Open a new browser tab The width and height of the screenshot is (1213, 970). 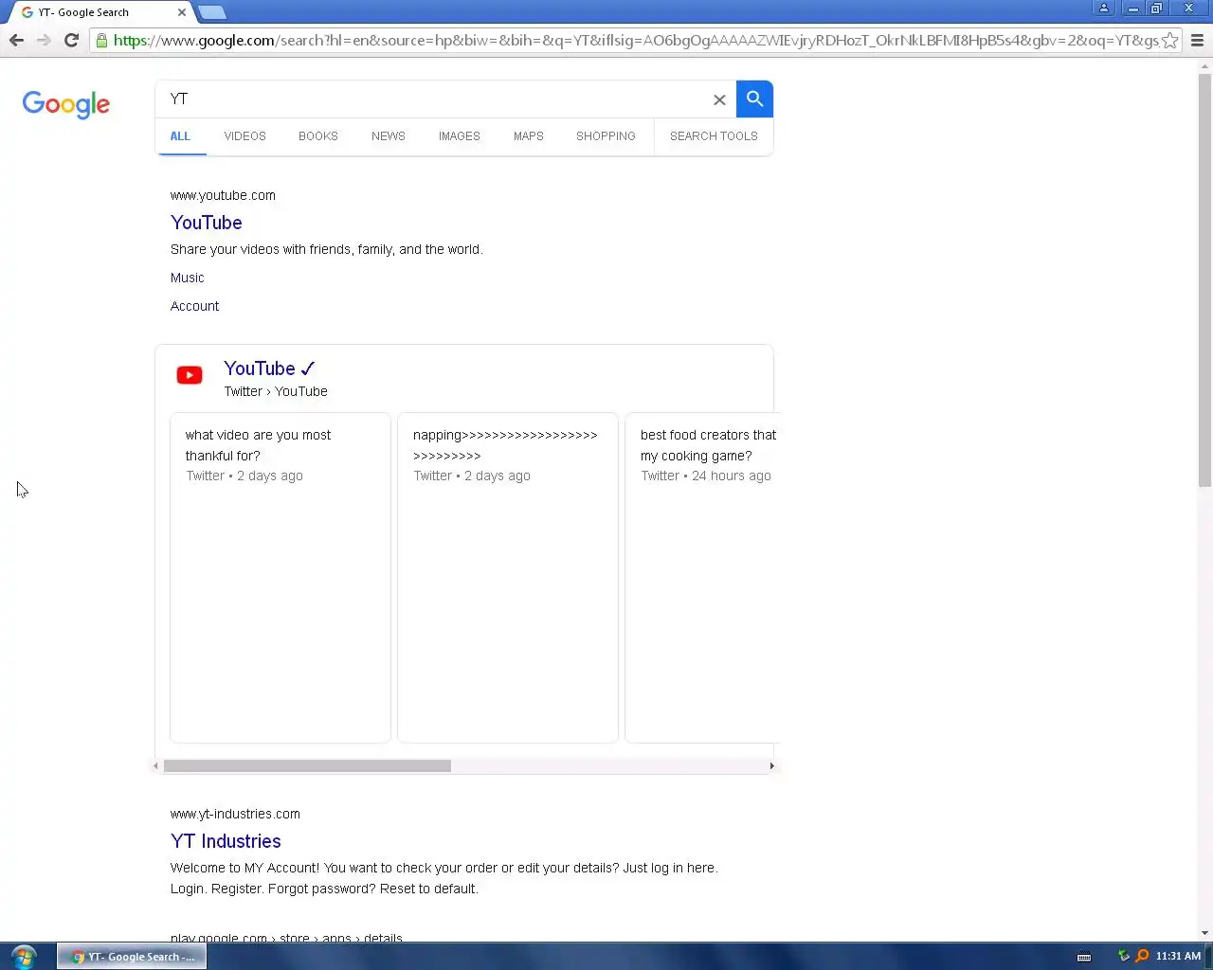212,12
